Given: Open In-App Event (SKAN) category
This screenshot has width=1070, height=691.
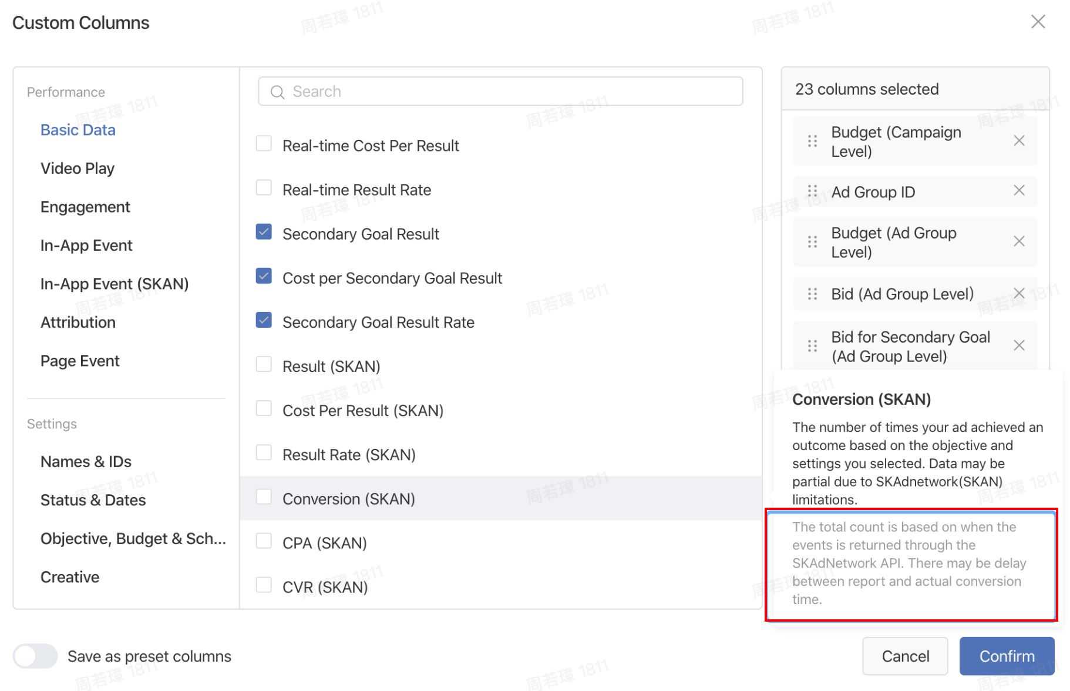Looking at the screenshot, I should pyautogui.click(x=115, y=284).
